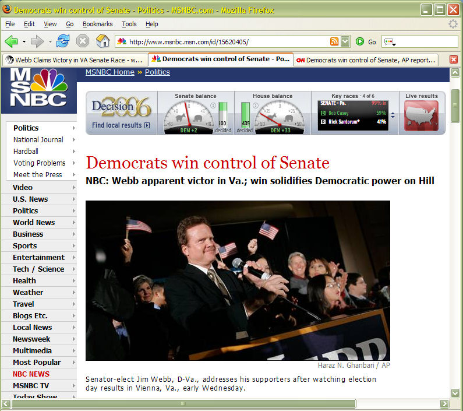Expand the National Journal submenu arrow
The height and width of the screenshot is (411, 463).
[73, 139]
